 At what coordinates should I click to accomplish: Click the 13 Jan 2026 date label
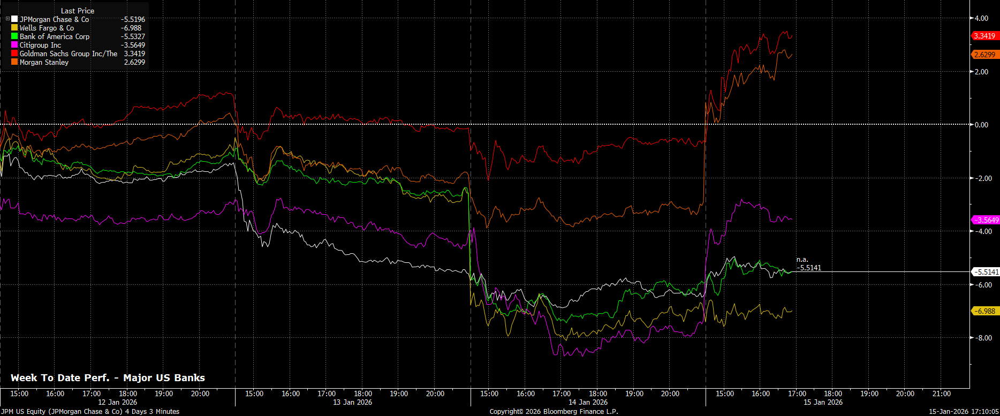tap(352, 402)
